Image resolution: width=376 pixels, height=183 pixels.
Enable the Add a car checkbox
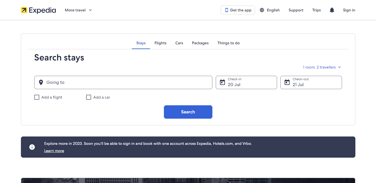(89, 97)
